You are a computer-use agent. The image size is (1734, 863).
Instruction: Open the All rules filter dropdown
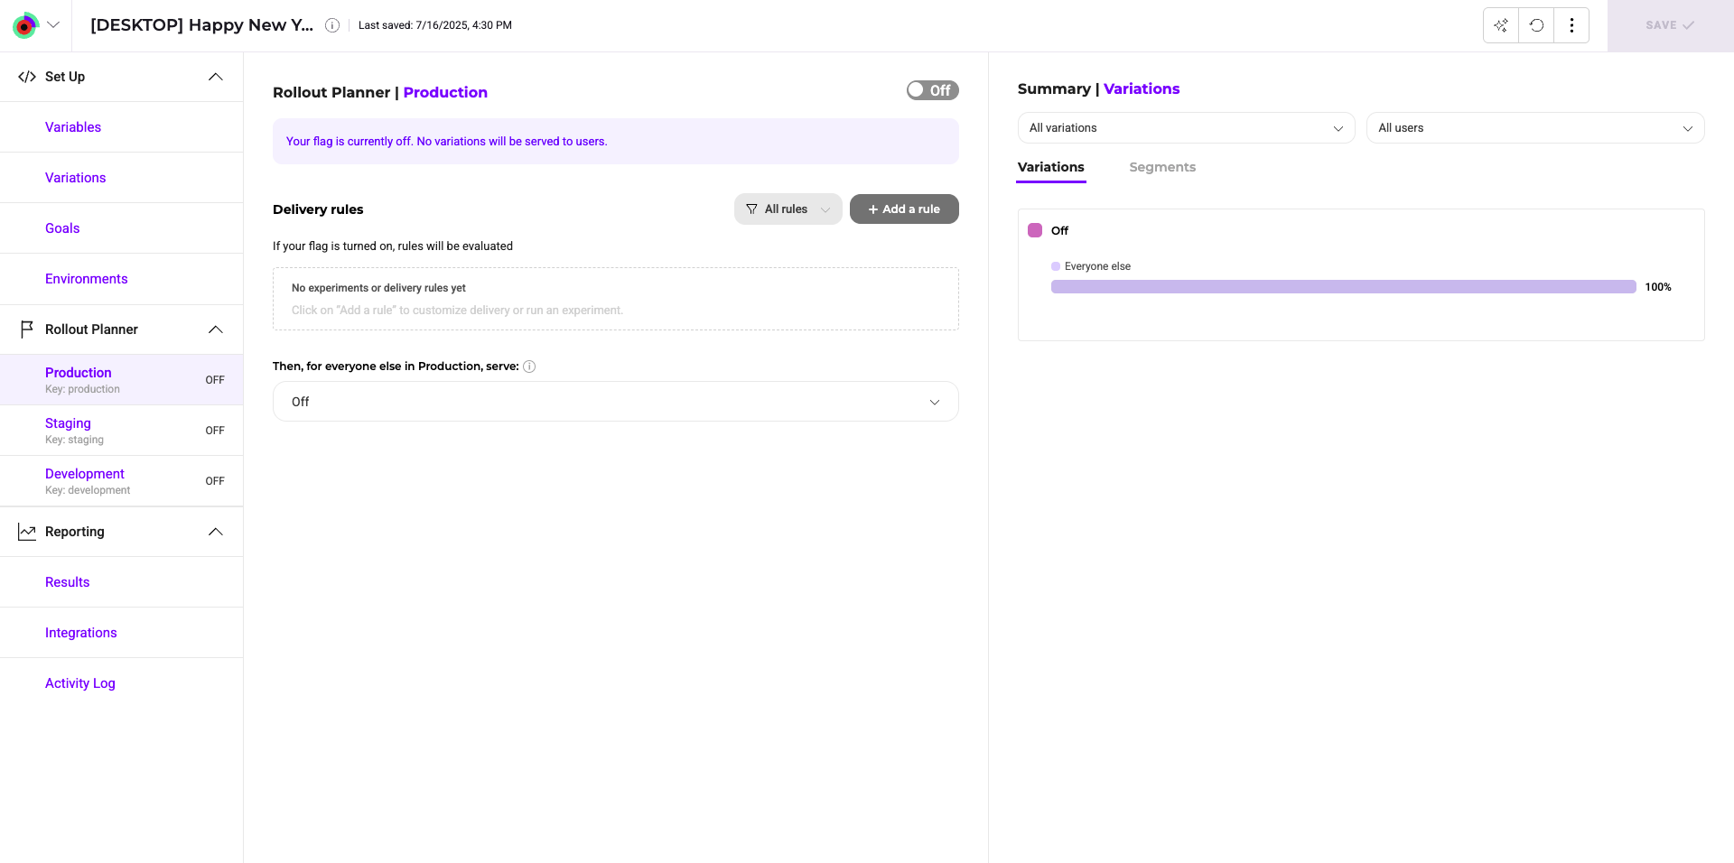[788, 209]
